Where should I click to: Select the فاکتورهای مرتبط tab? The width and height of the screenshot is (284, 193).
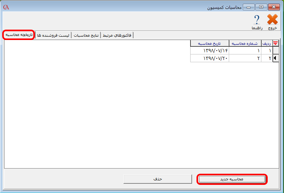[x=117, y=35]
